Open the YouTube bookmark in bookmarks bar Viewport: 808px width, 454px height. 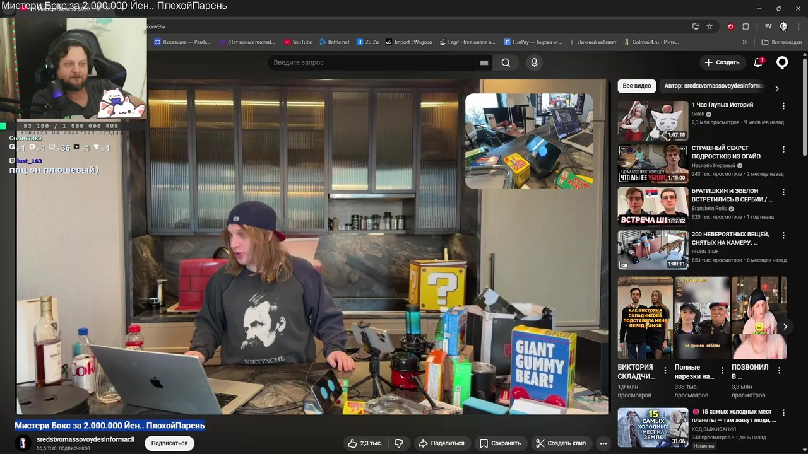click(x=298, y=42)
